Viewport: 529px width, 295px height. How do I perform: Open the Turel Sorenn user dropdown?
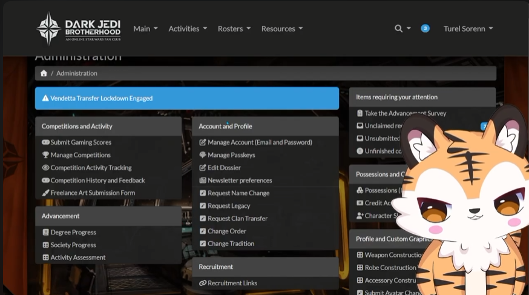click(x=468, y=28)
